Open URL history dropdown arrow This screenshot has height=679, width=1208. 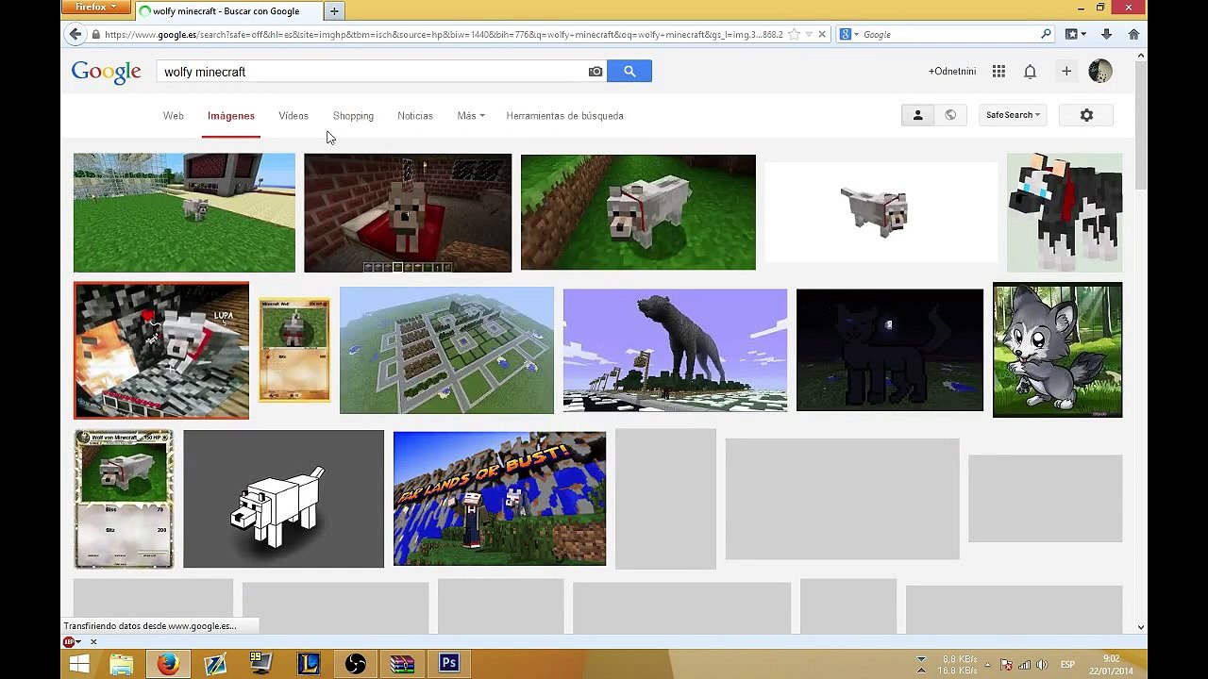tap(808, 34)
